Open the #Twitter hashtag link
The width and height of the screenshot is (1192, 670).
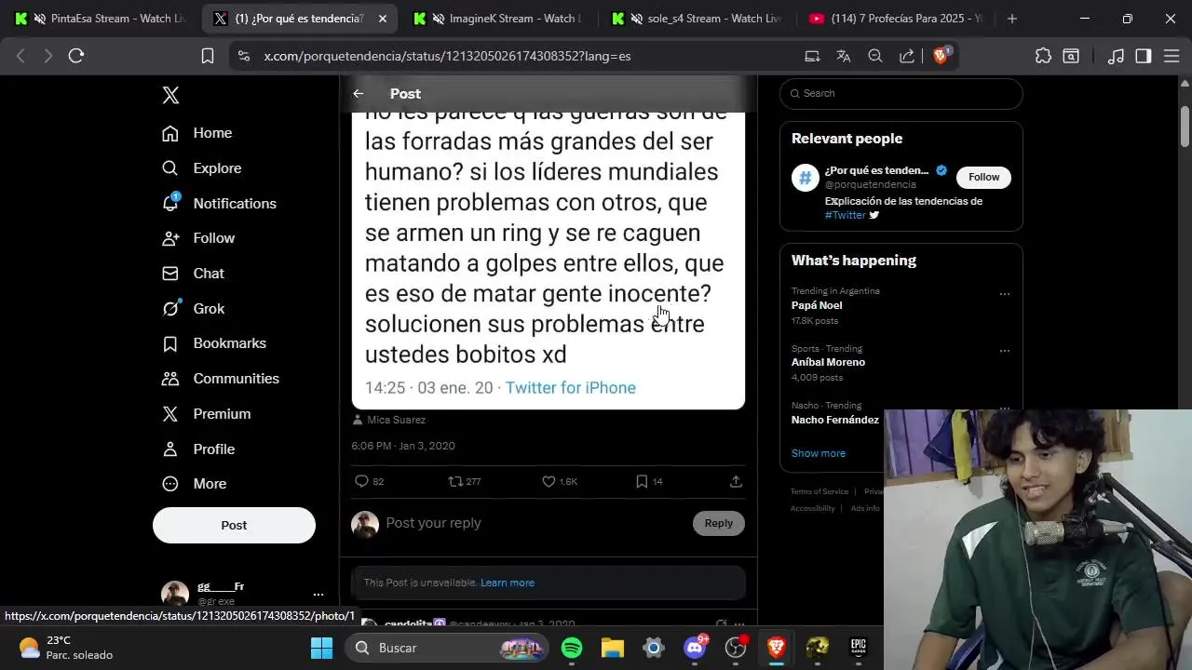(x=845, y=215)
